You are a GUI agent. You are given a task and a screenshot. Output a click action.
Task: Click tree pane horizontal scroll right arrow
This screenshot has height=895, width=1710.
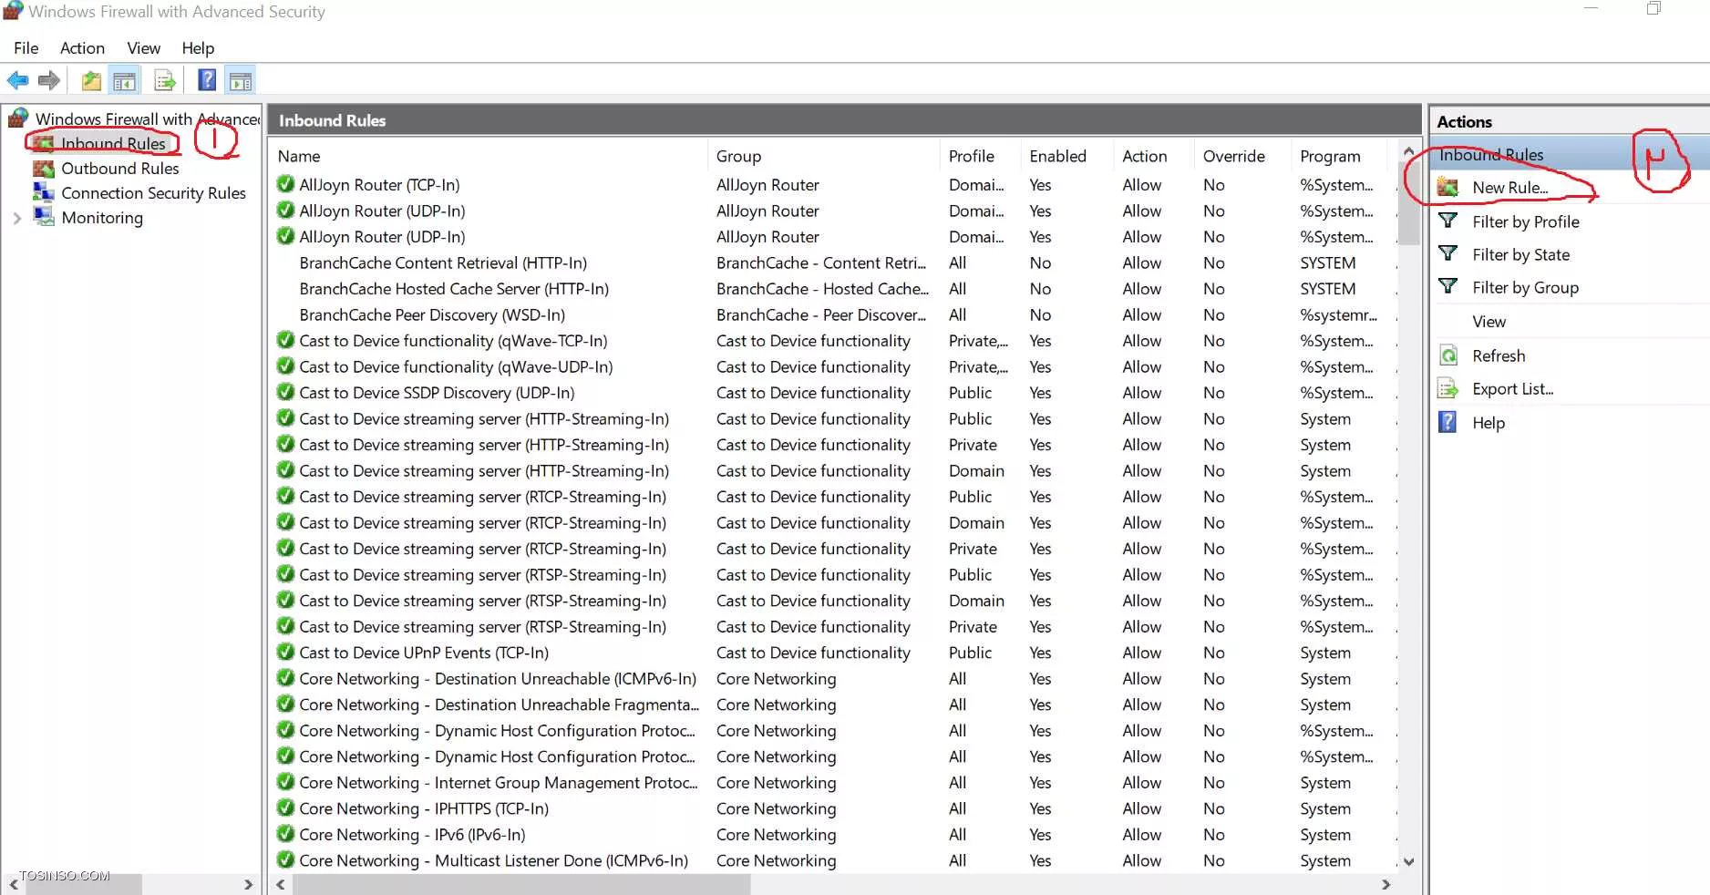(x=248, y=884)
